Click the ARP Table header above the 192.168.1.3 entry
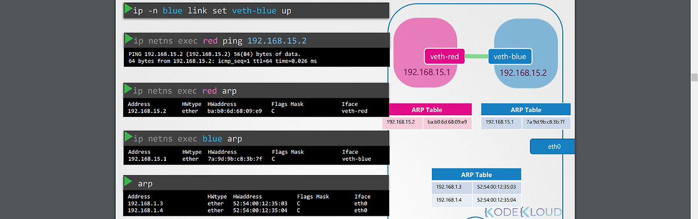 tap(477, 174)
